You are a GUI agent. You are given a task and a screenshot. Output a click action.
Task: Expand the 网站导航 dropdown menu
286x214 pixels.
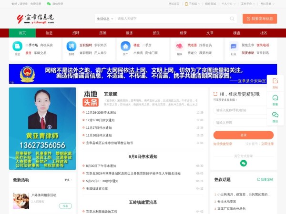pos(268,3)
